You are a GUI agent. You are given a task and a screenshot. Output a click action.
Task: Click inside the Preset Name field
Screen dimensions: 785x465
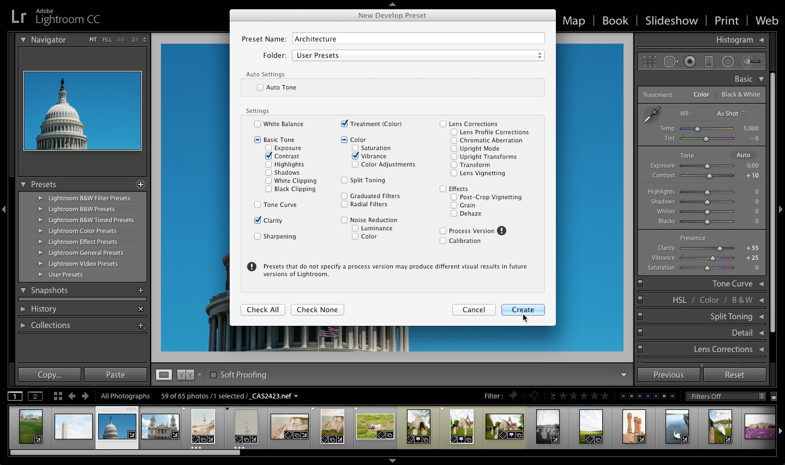coord(418,38)
